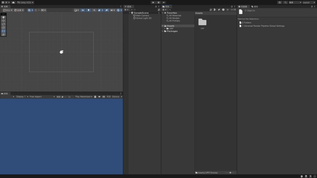
Task: Search by label icon in Project panel
Action: (x=219, y=10)
